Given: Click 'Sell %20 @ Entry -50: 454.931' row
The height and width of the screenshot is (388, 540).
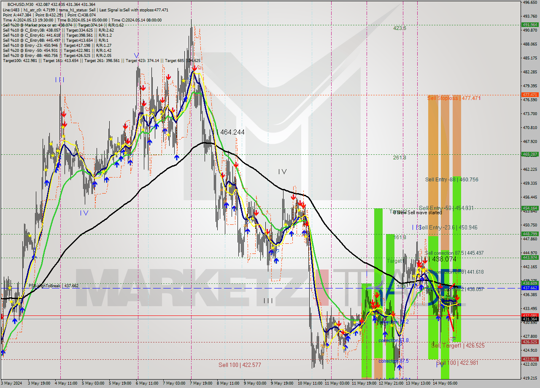Looking at the screenshot, I should click(x=57, y=50).
